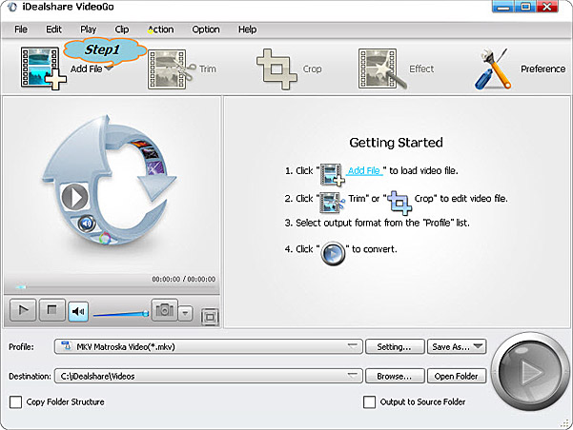Click the Add File filmstrip icon

pos(44,68)
